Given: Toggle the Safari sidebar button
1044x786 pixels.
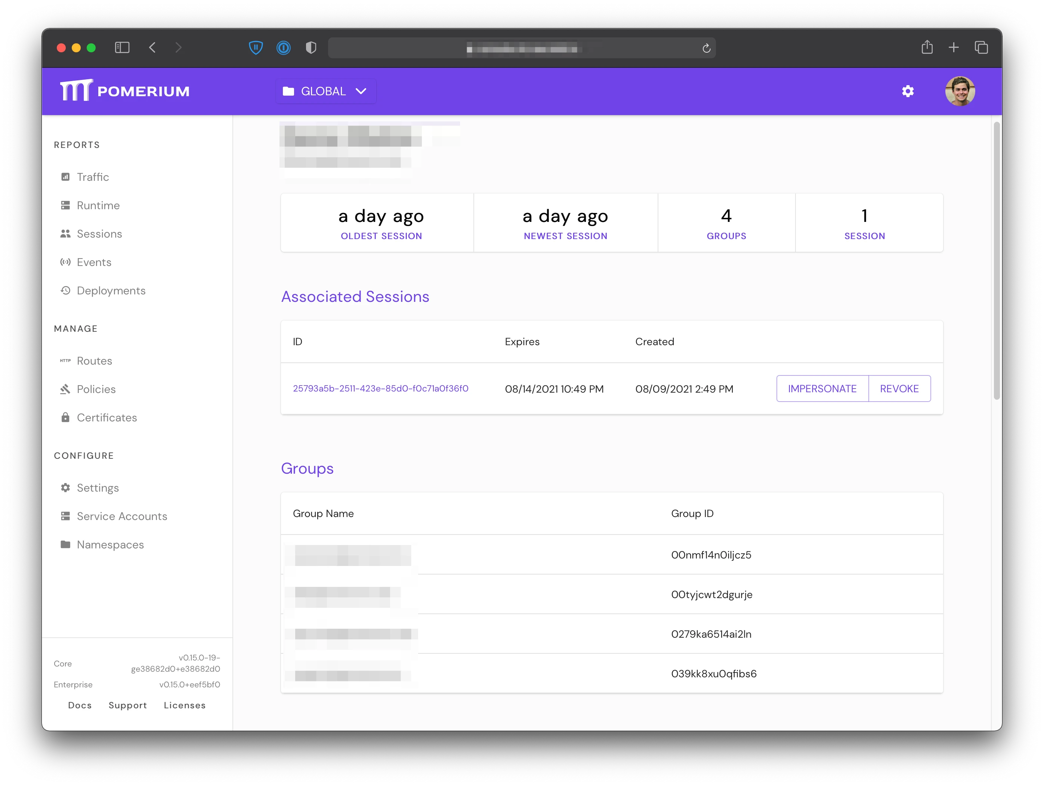Looking at the screenshot, I should tap(122, 47).
